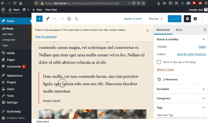The image size is (208, 123).
Task: Reload the page in browser
Action: coord(15,3)
